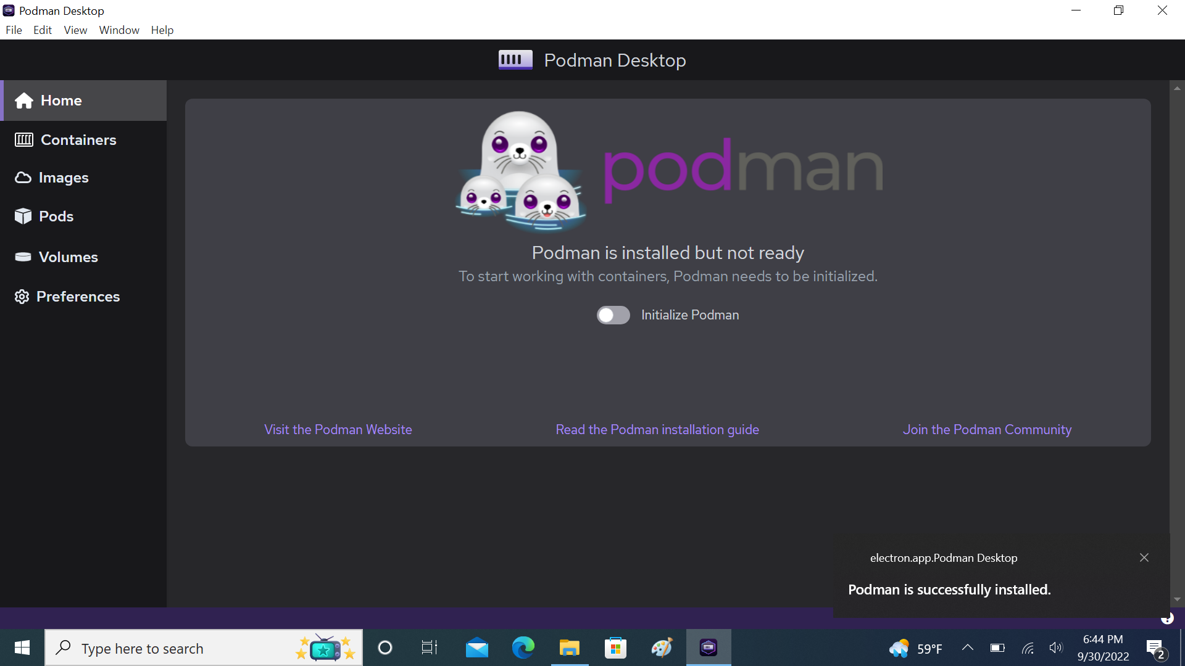Click the Podman Desktop logo in header
Image resolution: width=1185 pixels, height=666 pixels.
pyautogui.click(x=515, y=60)
